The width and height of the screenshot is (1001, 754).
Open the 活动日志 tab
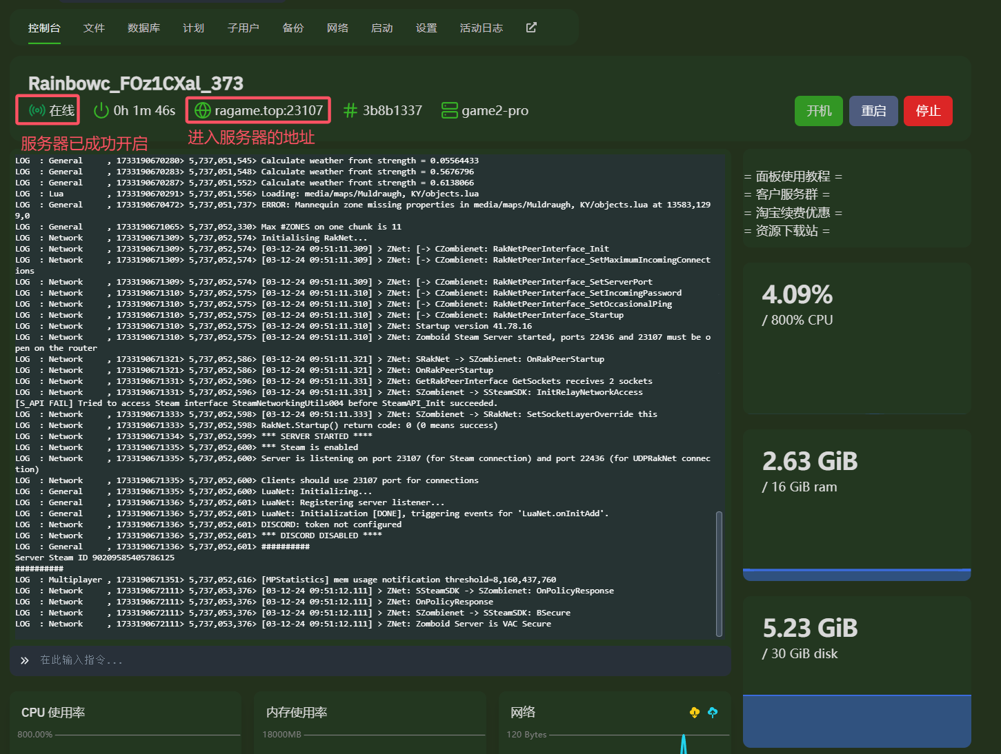coord(481,28)
